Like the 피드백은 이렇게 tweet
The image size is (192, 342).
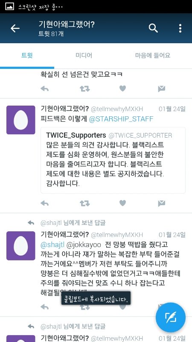(122, 203)
